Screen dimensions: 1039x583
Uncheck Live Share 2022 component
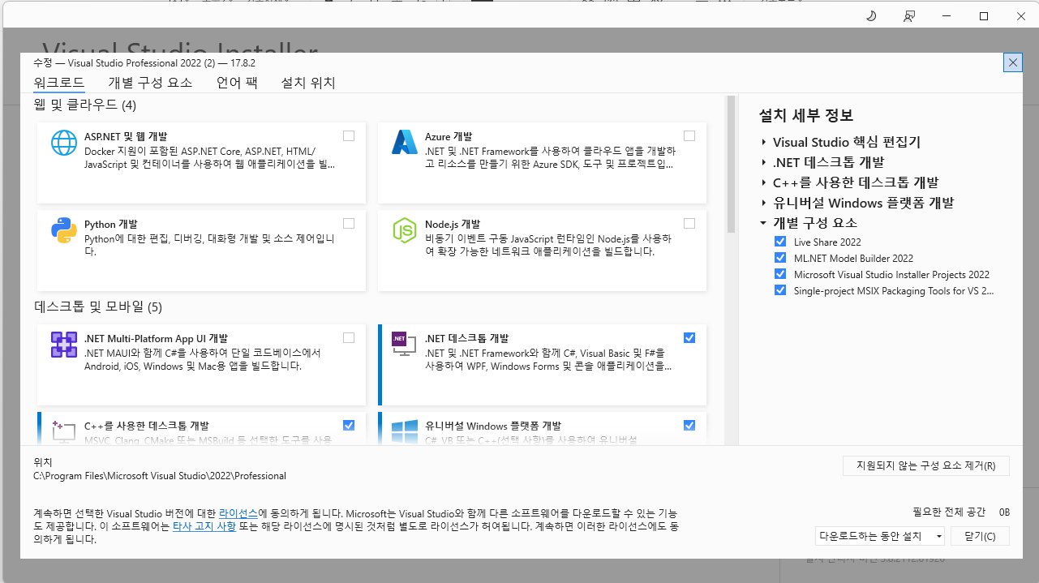click(x=780, y=242)
